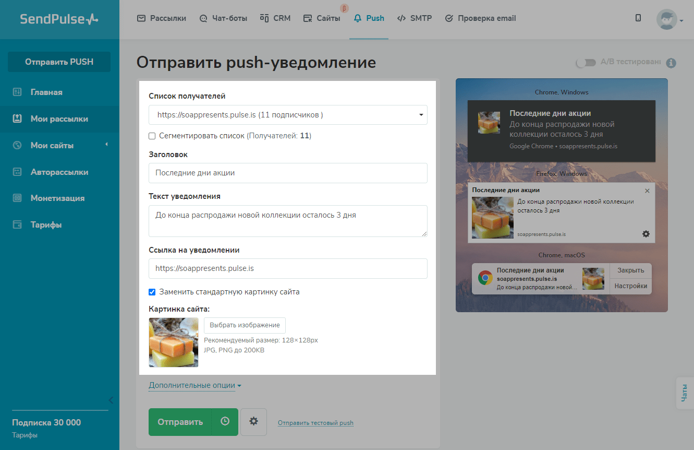Click the Авторассылки icon

click(17, 172)
